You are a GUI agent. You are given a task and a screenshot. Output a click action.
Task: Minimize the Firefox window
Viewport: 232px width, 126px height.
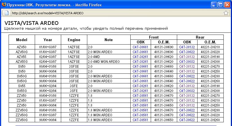pyautogui.click(x=214, y=5)
